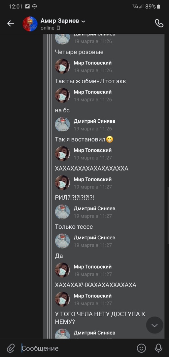Screen dimensions: 169x357
Task: Tap Мир Топовский avatar above 'на бс'
Action: 62,96
